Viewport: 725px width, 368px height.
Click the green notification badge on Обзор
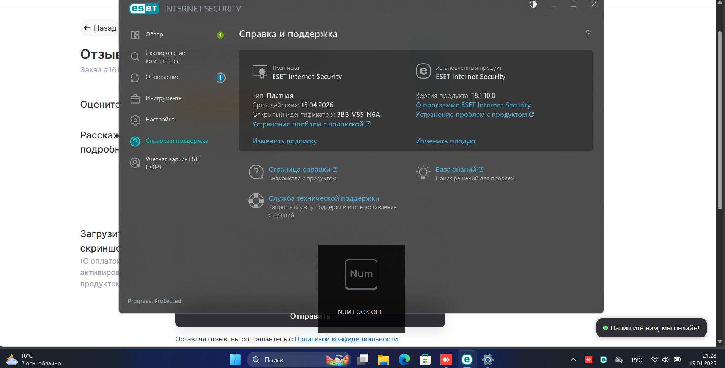[x=220, y=35]
